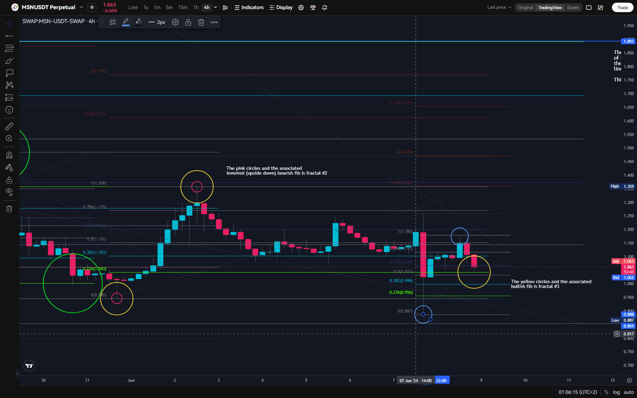Switch to the Original chart tab

pos(526,8)
